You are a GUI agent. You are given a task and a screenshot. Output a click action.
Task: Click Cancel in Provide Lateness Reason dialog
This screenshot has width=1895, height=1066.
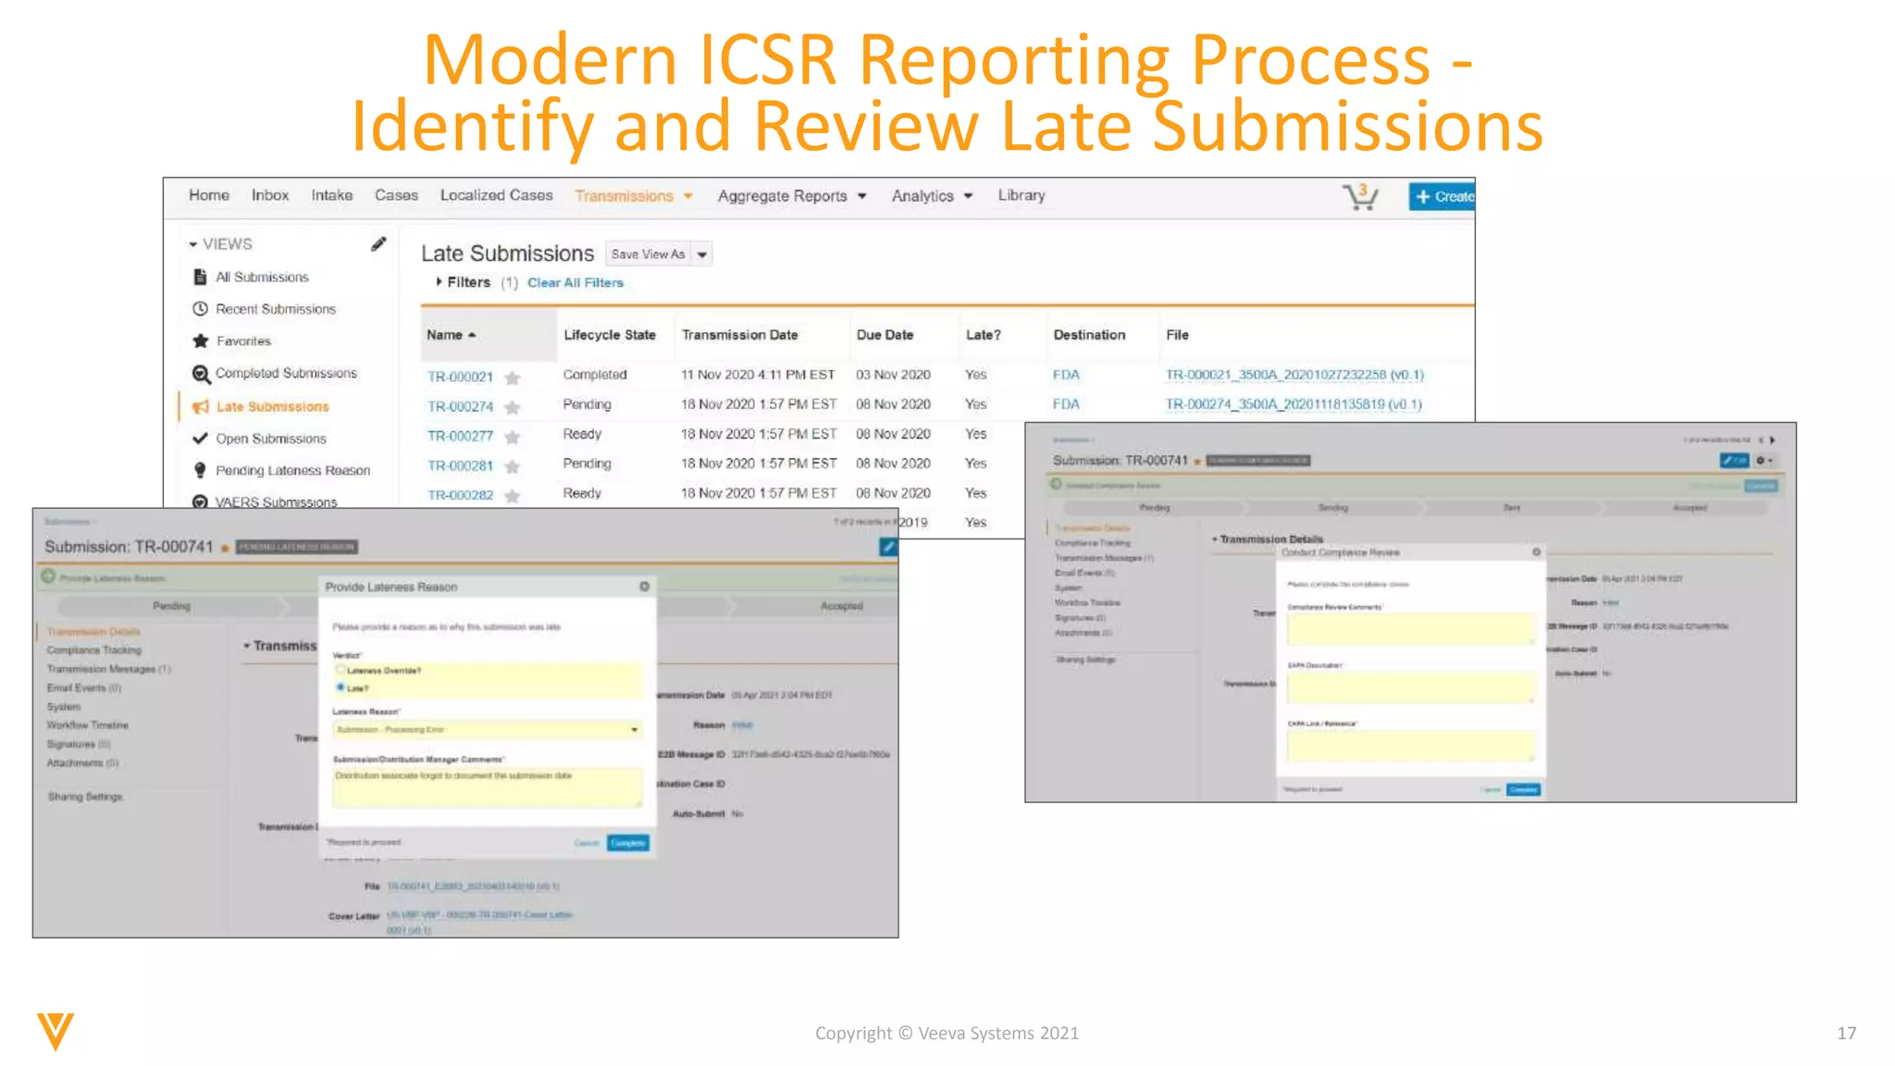(x=587, y=843)
